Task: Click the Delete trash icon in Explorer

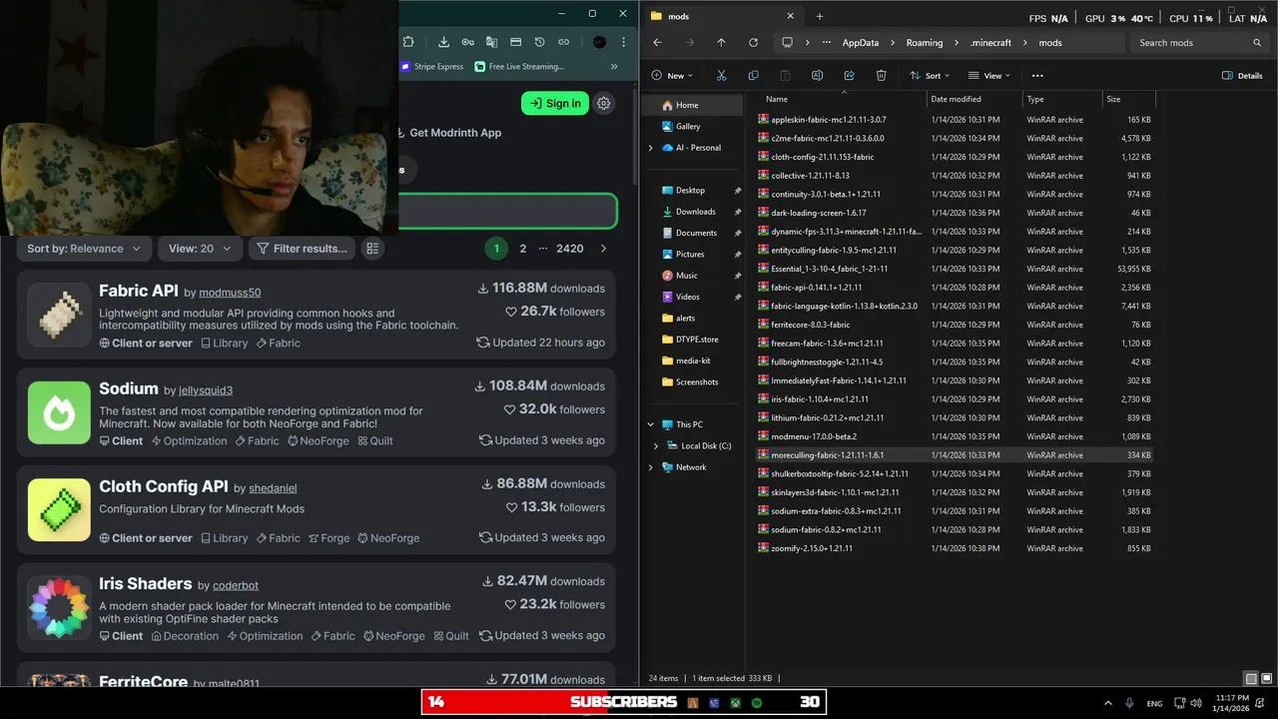Action: click(881, 76)
